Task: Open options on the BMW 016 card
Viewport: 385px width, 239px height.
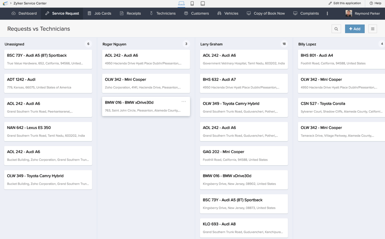Action: (184, 101)
